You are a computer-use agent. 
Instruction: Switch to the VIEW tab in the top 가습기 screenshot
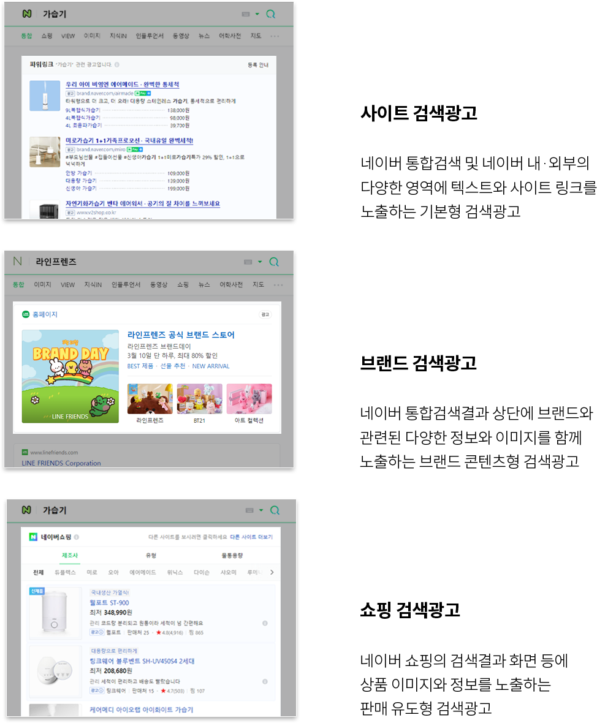click(68, 36)
